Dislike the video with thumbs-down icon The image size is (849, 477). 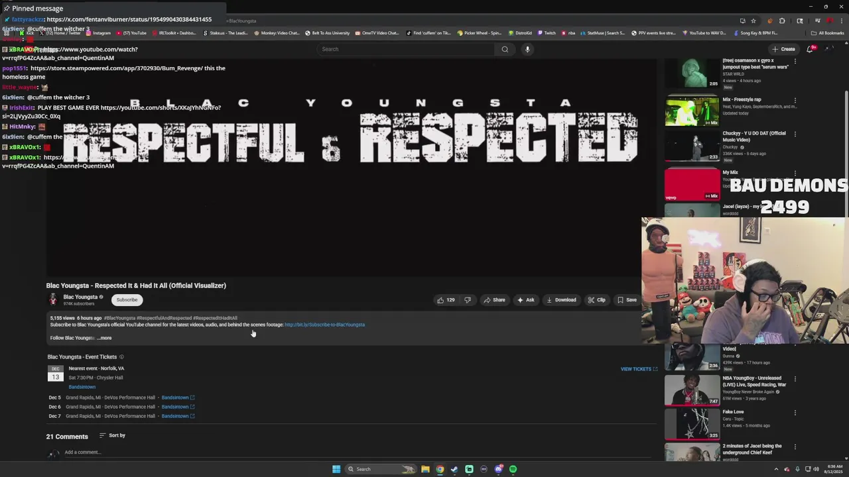pos(468,300)
